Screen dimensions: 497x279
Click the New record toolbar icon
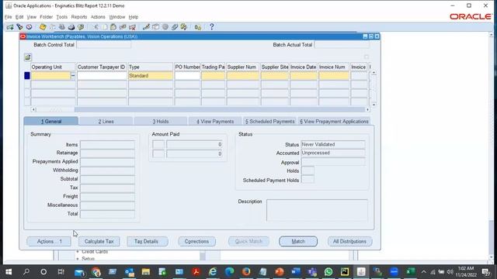click(10, 27)
